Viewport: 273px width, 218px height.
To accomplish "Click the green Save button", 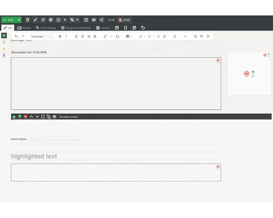I will coord(8,20).
